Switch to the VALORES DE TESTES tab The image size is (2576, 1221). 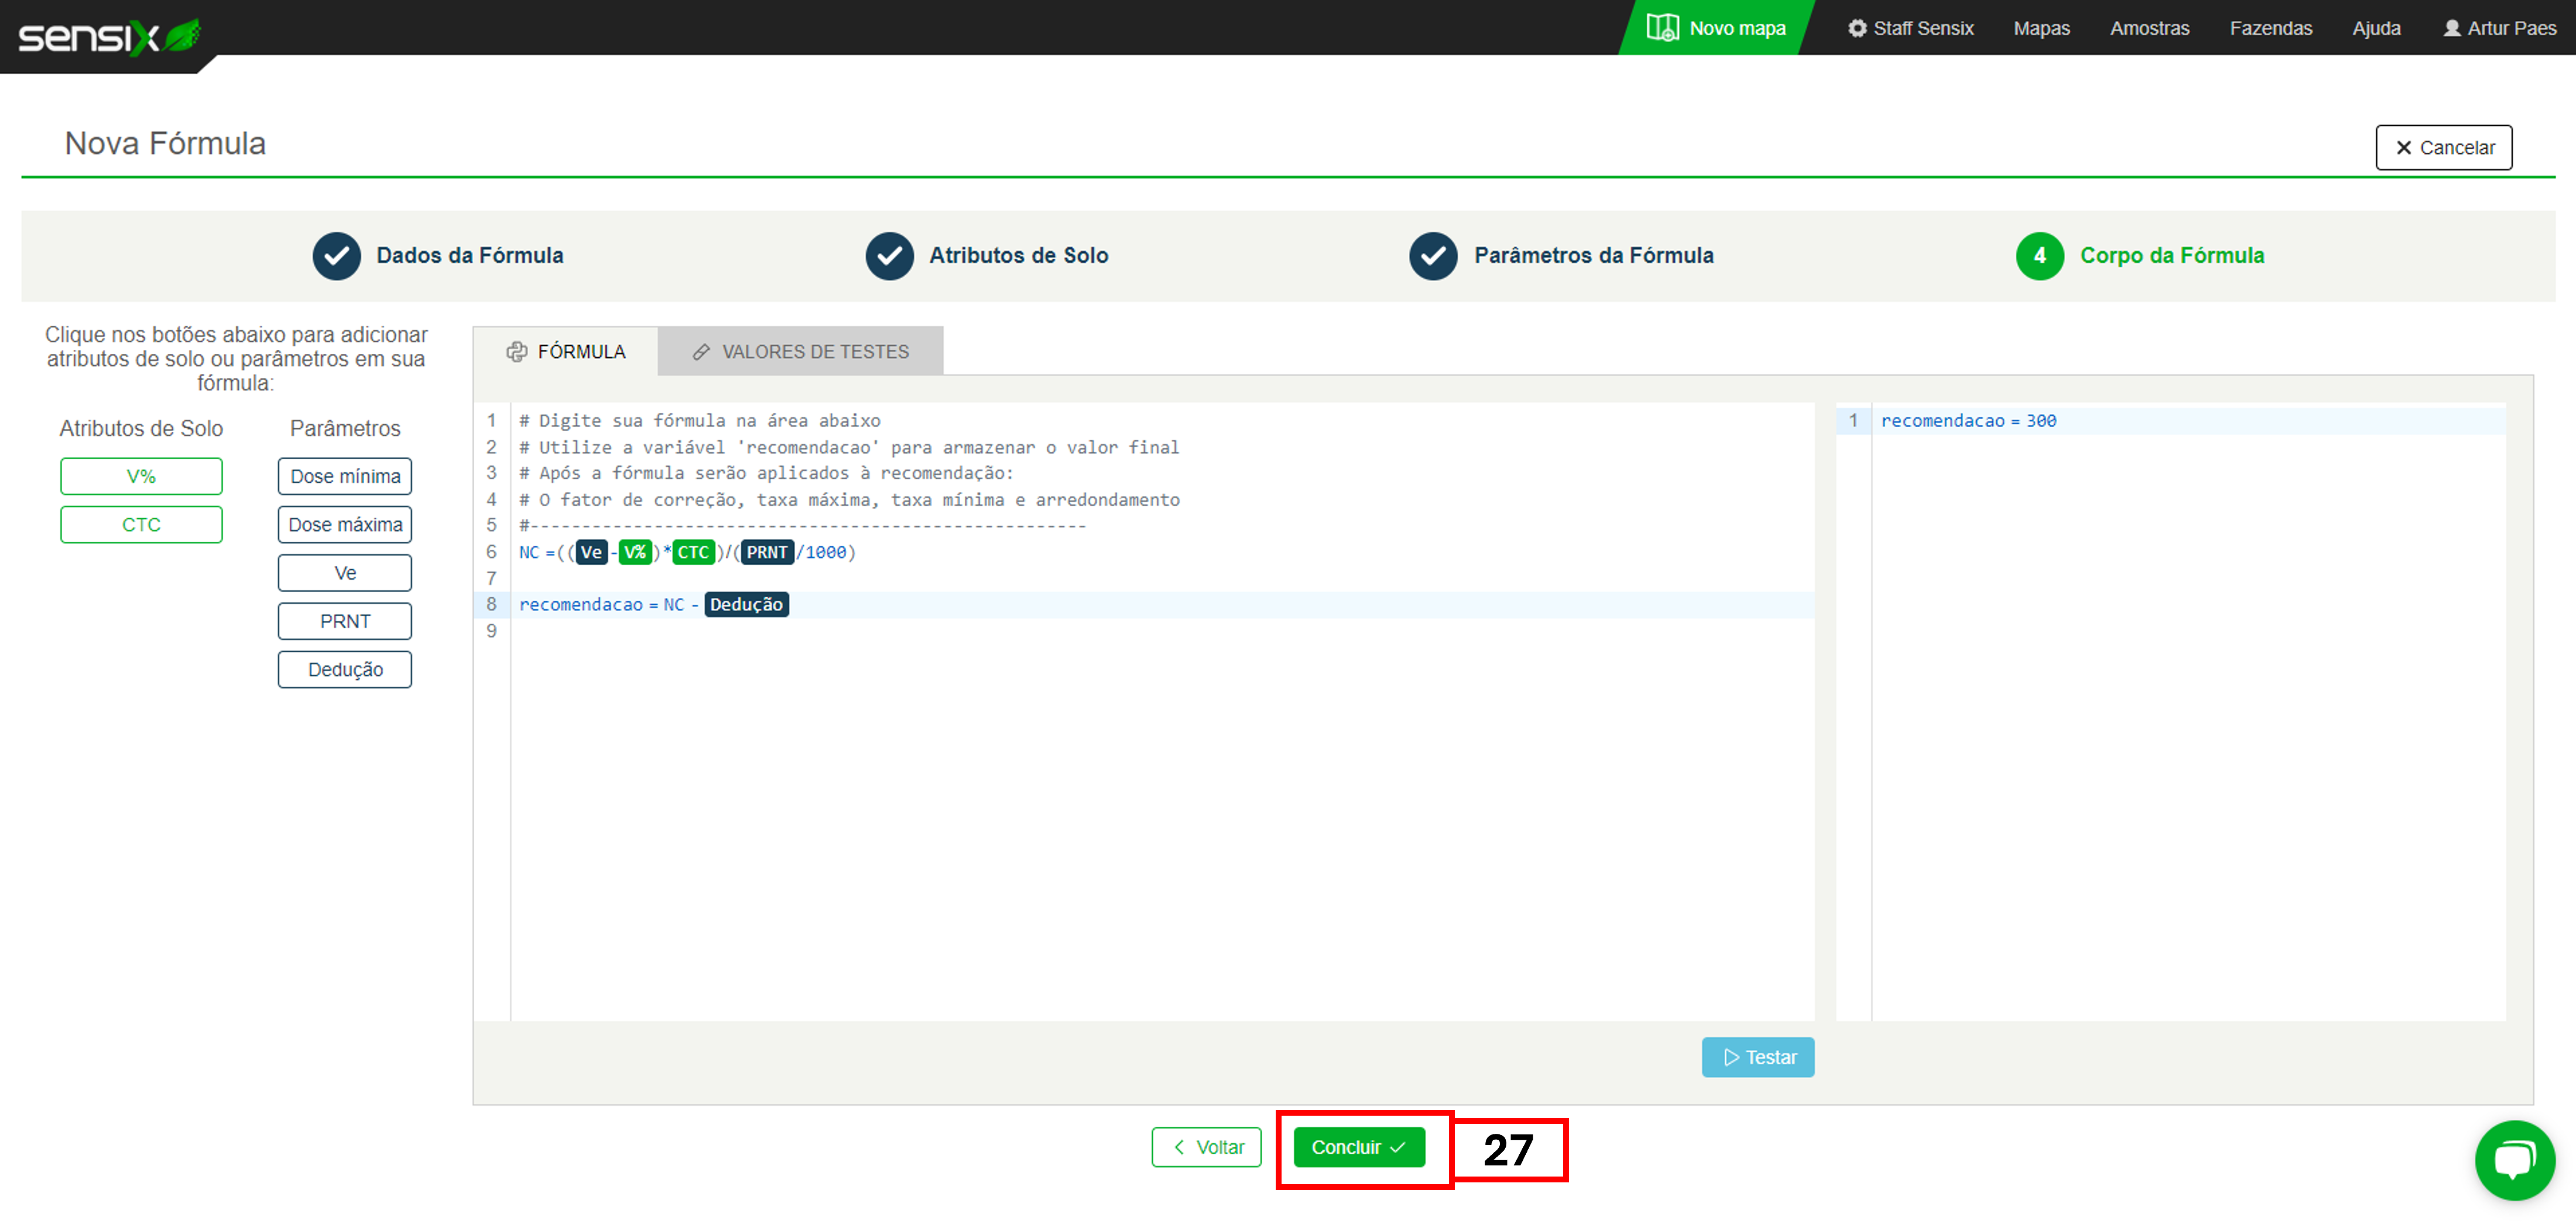(800, 352)
